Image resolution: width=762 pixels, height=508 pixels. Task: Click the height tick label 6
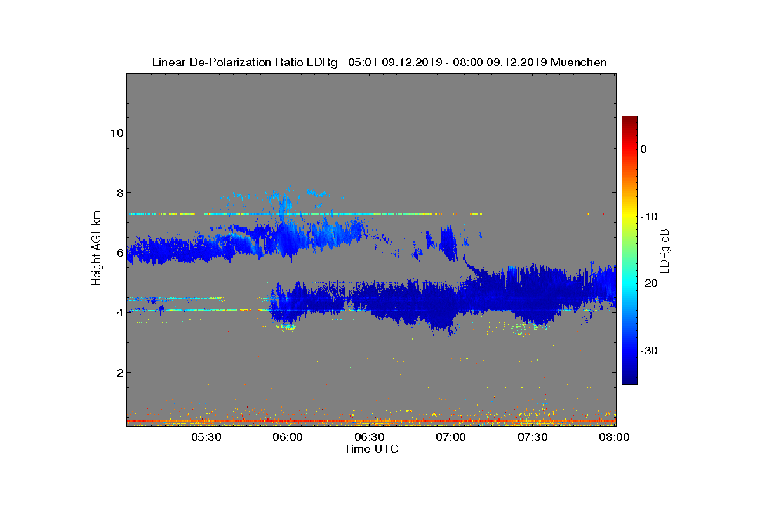click(119, 253)
